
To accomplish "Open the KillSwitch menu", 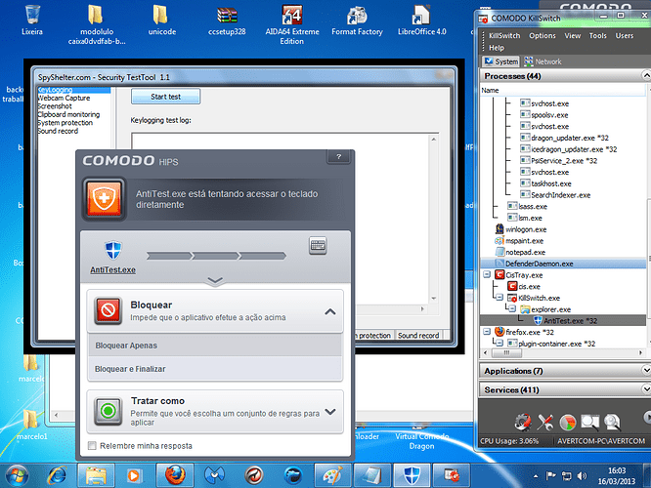I will 504,36.
